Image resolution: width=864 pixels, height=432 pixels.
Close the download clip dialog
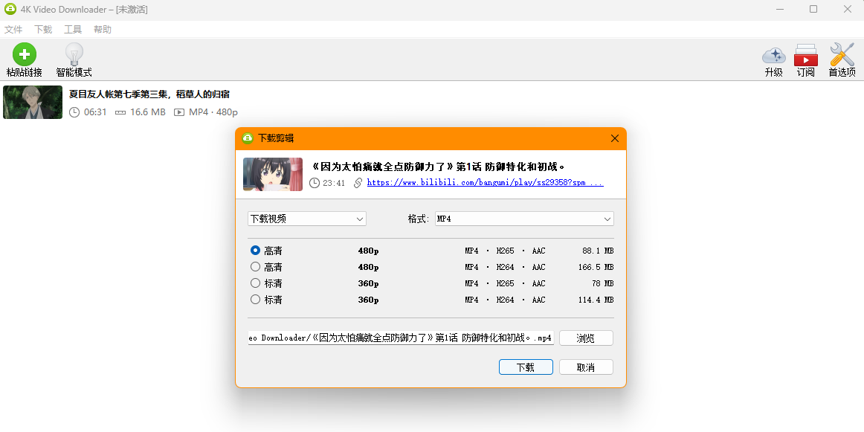(x=614, y=138)
